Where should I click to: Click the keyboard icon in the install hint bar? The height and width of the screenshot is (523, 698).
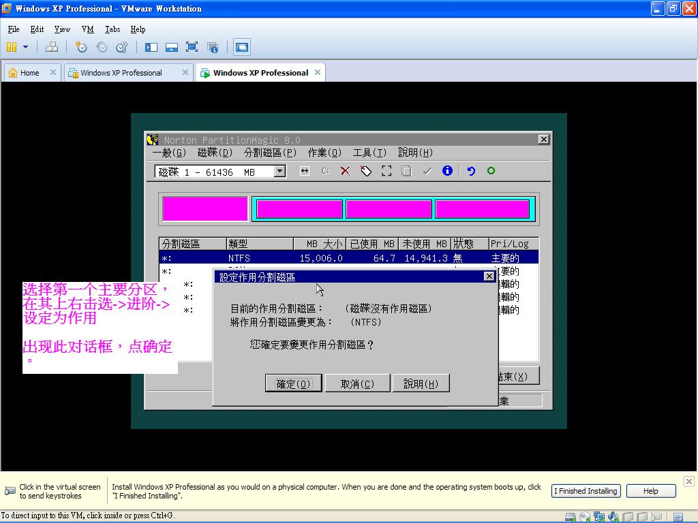click(x=10, y=491)
